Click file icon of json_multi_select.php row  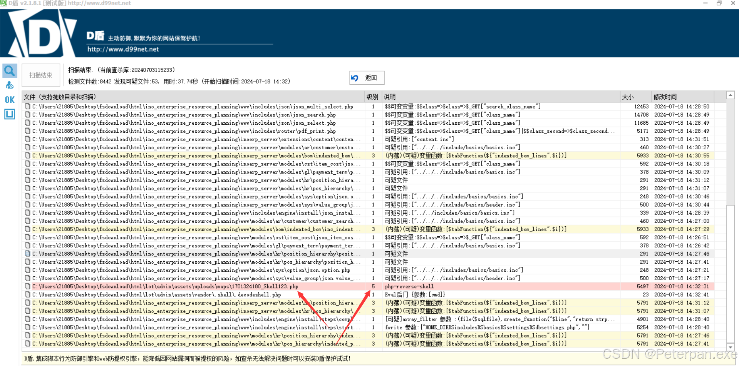[27, 106]
